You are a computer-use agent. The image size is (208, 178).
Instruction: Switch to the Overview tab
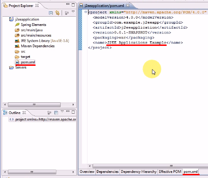(87, 172)
